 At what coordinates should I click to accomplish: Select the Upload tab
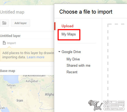(x=67, y=26)
